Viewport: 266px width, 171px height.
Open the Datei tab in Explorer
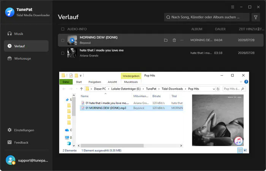point(66,82)
